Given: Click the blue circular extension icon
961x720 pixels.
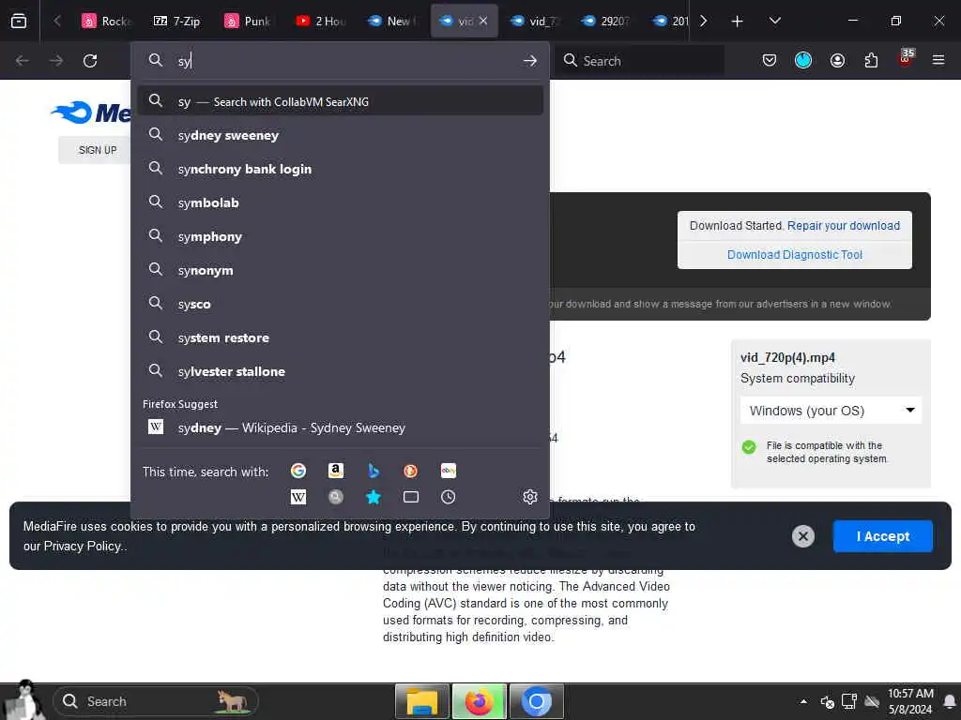Looking at the screenshot, I should pyautogui.click(x=803, y=60).
